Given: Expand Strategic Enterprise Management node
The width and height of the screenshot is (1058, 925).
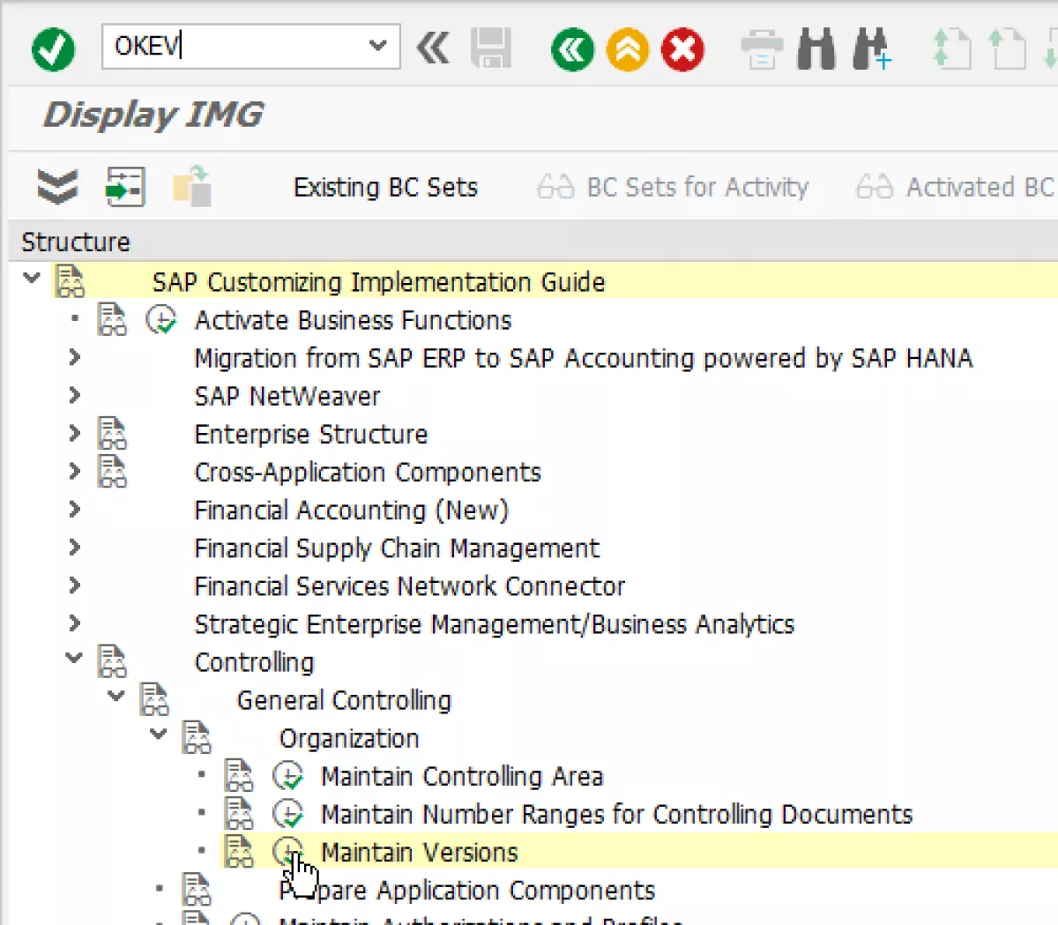Looking at the screenshot, I should (74, 623).
